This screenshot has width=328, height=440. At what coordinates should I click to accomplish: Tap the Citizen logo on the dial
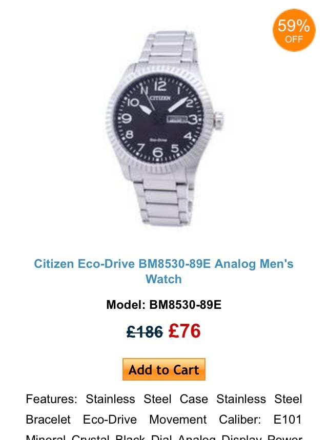(x=159, y=98)
